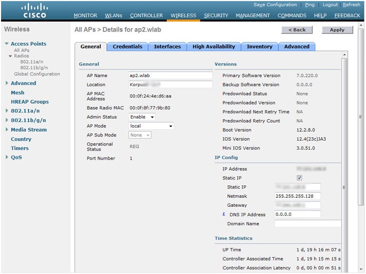Click the AP Name input field
This screenshot has height=274, width=366.
point(170,76)
